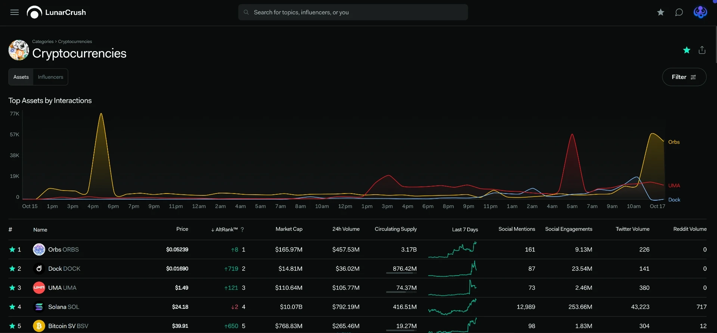Switch to the Influencers tab
This screenshot has width=717, height=333.
coord(50,77)
